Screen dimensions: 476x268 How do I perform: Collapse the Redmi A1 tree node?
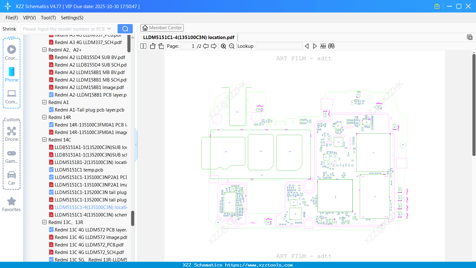[x=44, y=102]
